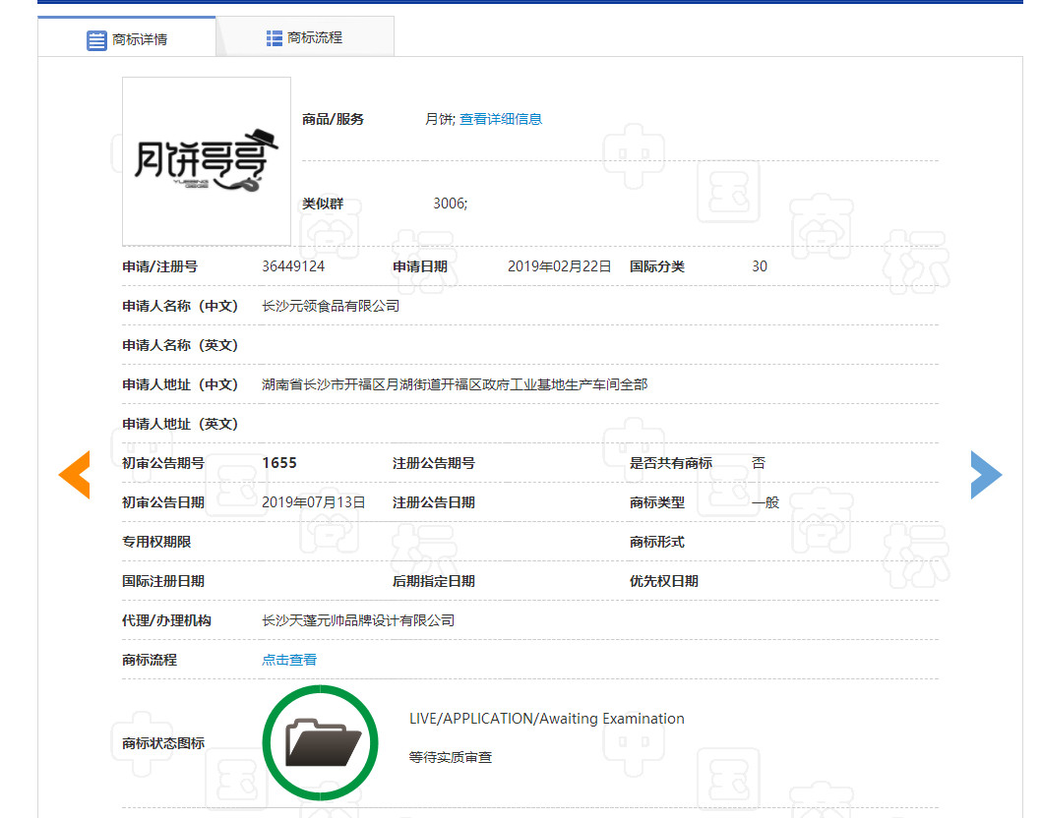Click the similar group value 3006;
Screen dimensions: 1041x818
coord(450,203)
